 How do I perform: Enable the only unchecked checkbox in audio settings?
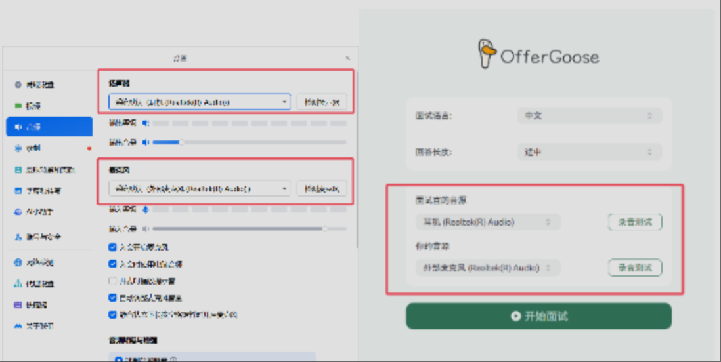[113, 281]
